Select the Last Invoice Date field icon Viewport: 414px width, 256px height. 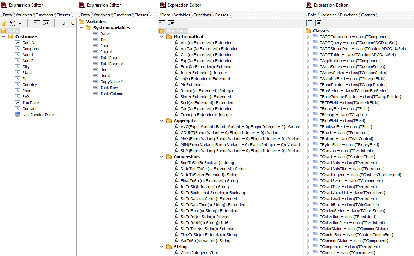point(17,115)
